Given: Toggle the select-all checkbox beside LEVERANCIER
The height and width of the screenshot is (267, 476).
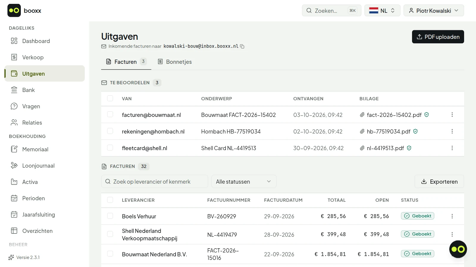Looking at the screenshot, I should tap(110, 200).
